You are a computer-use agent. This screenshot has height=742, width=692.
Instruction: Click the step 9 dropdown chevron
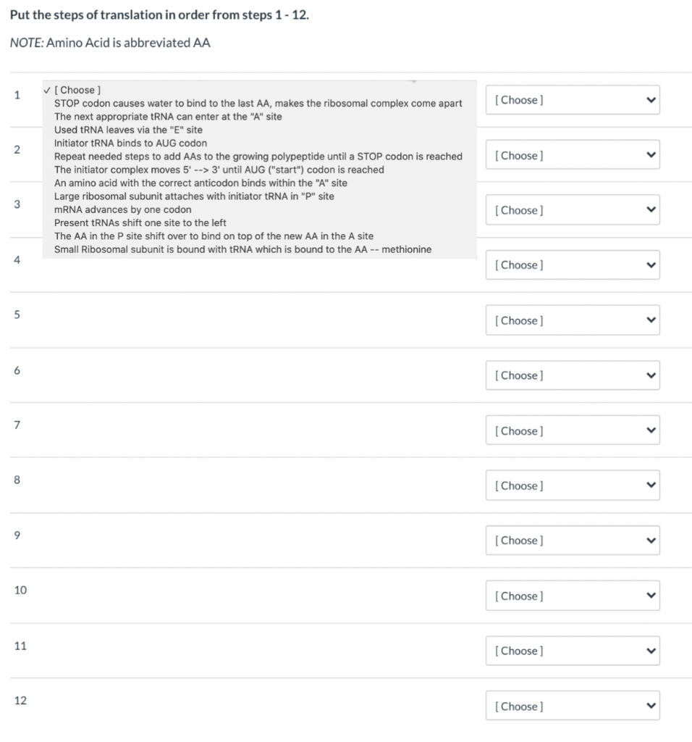pyautogui.click(x=651, y=540)
